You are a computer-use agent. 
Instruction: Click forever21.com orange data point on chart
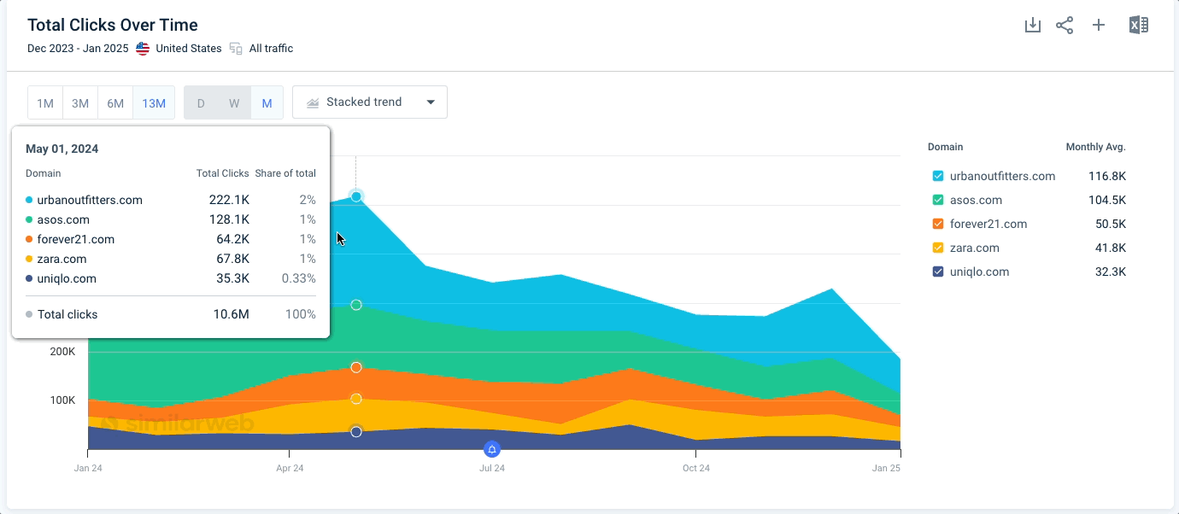356,367
